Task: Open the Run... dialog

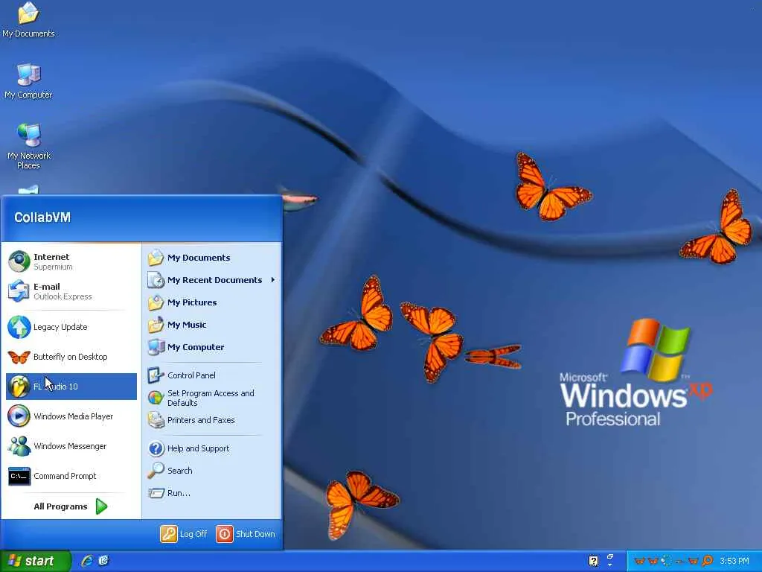Action: click(x=212, y=493)
